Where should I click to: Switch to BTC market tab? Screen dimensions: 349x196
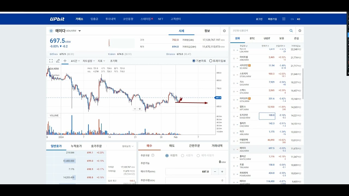click(x=252, y=38)
